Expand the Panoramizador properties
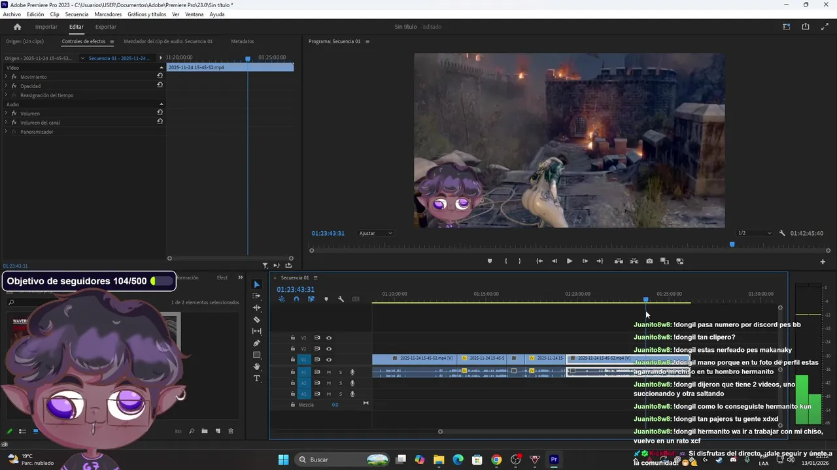837x470 pixels. click(x=6, y=131)
